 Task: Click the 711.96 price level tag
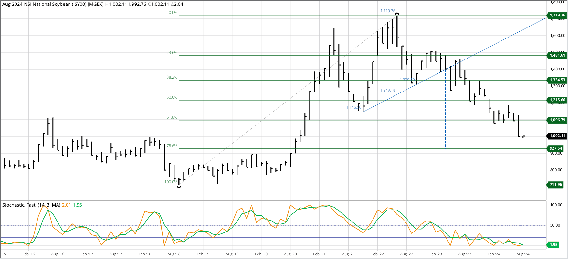(x=556, y=185)
